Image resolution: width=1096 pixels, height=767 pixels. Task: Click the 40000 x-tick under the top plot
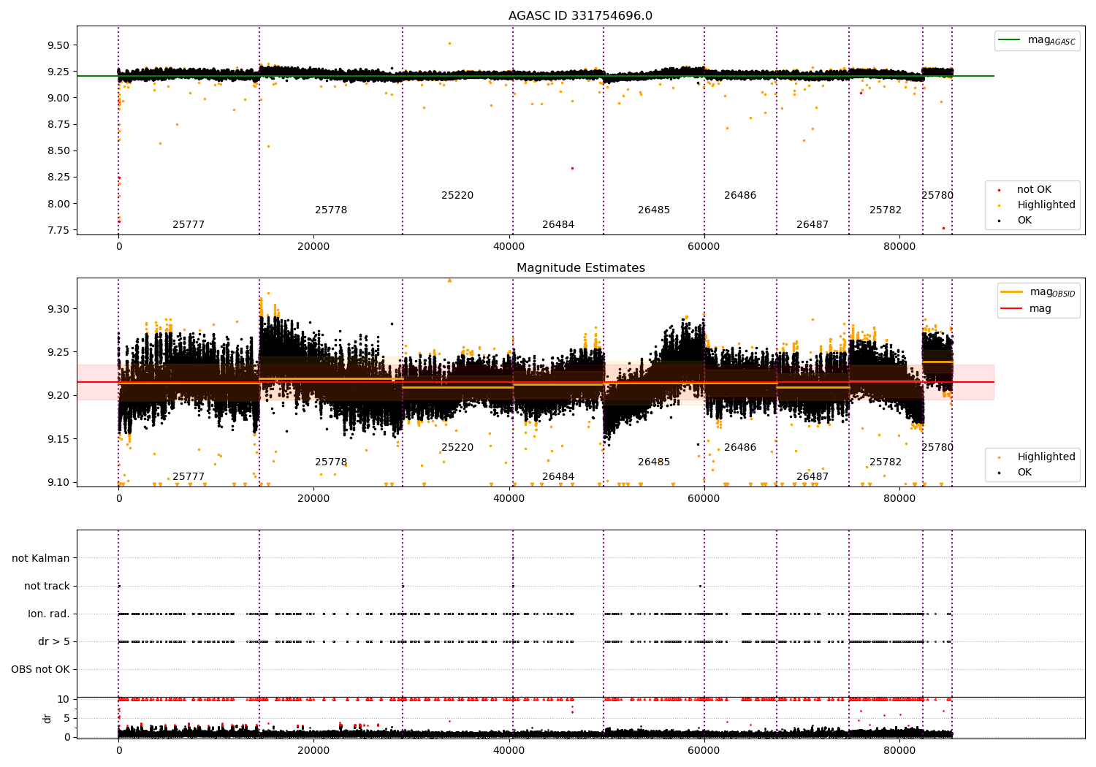509,247
